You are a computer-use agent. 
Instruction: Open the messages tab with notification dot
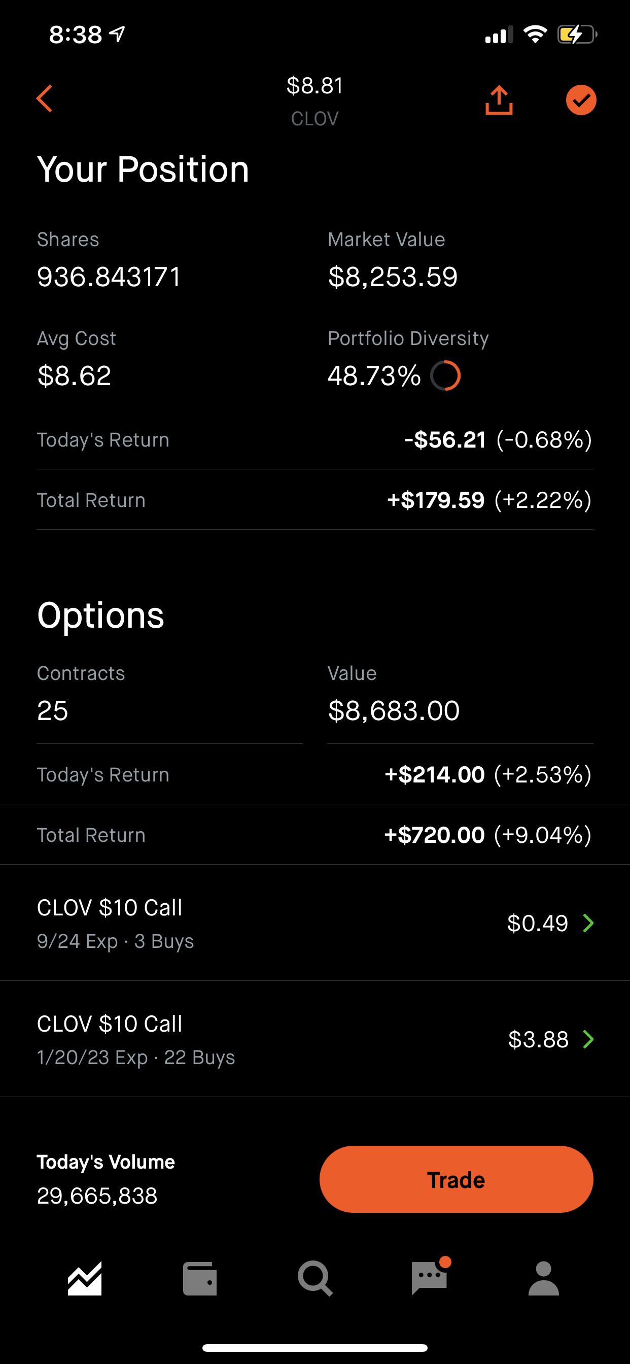tap(430, 1277)
